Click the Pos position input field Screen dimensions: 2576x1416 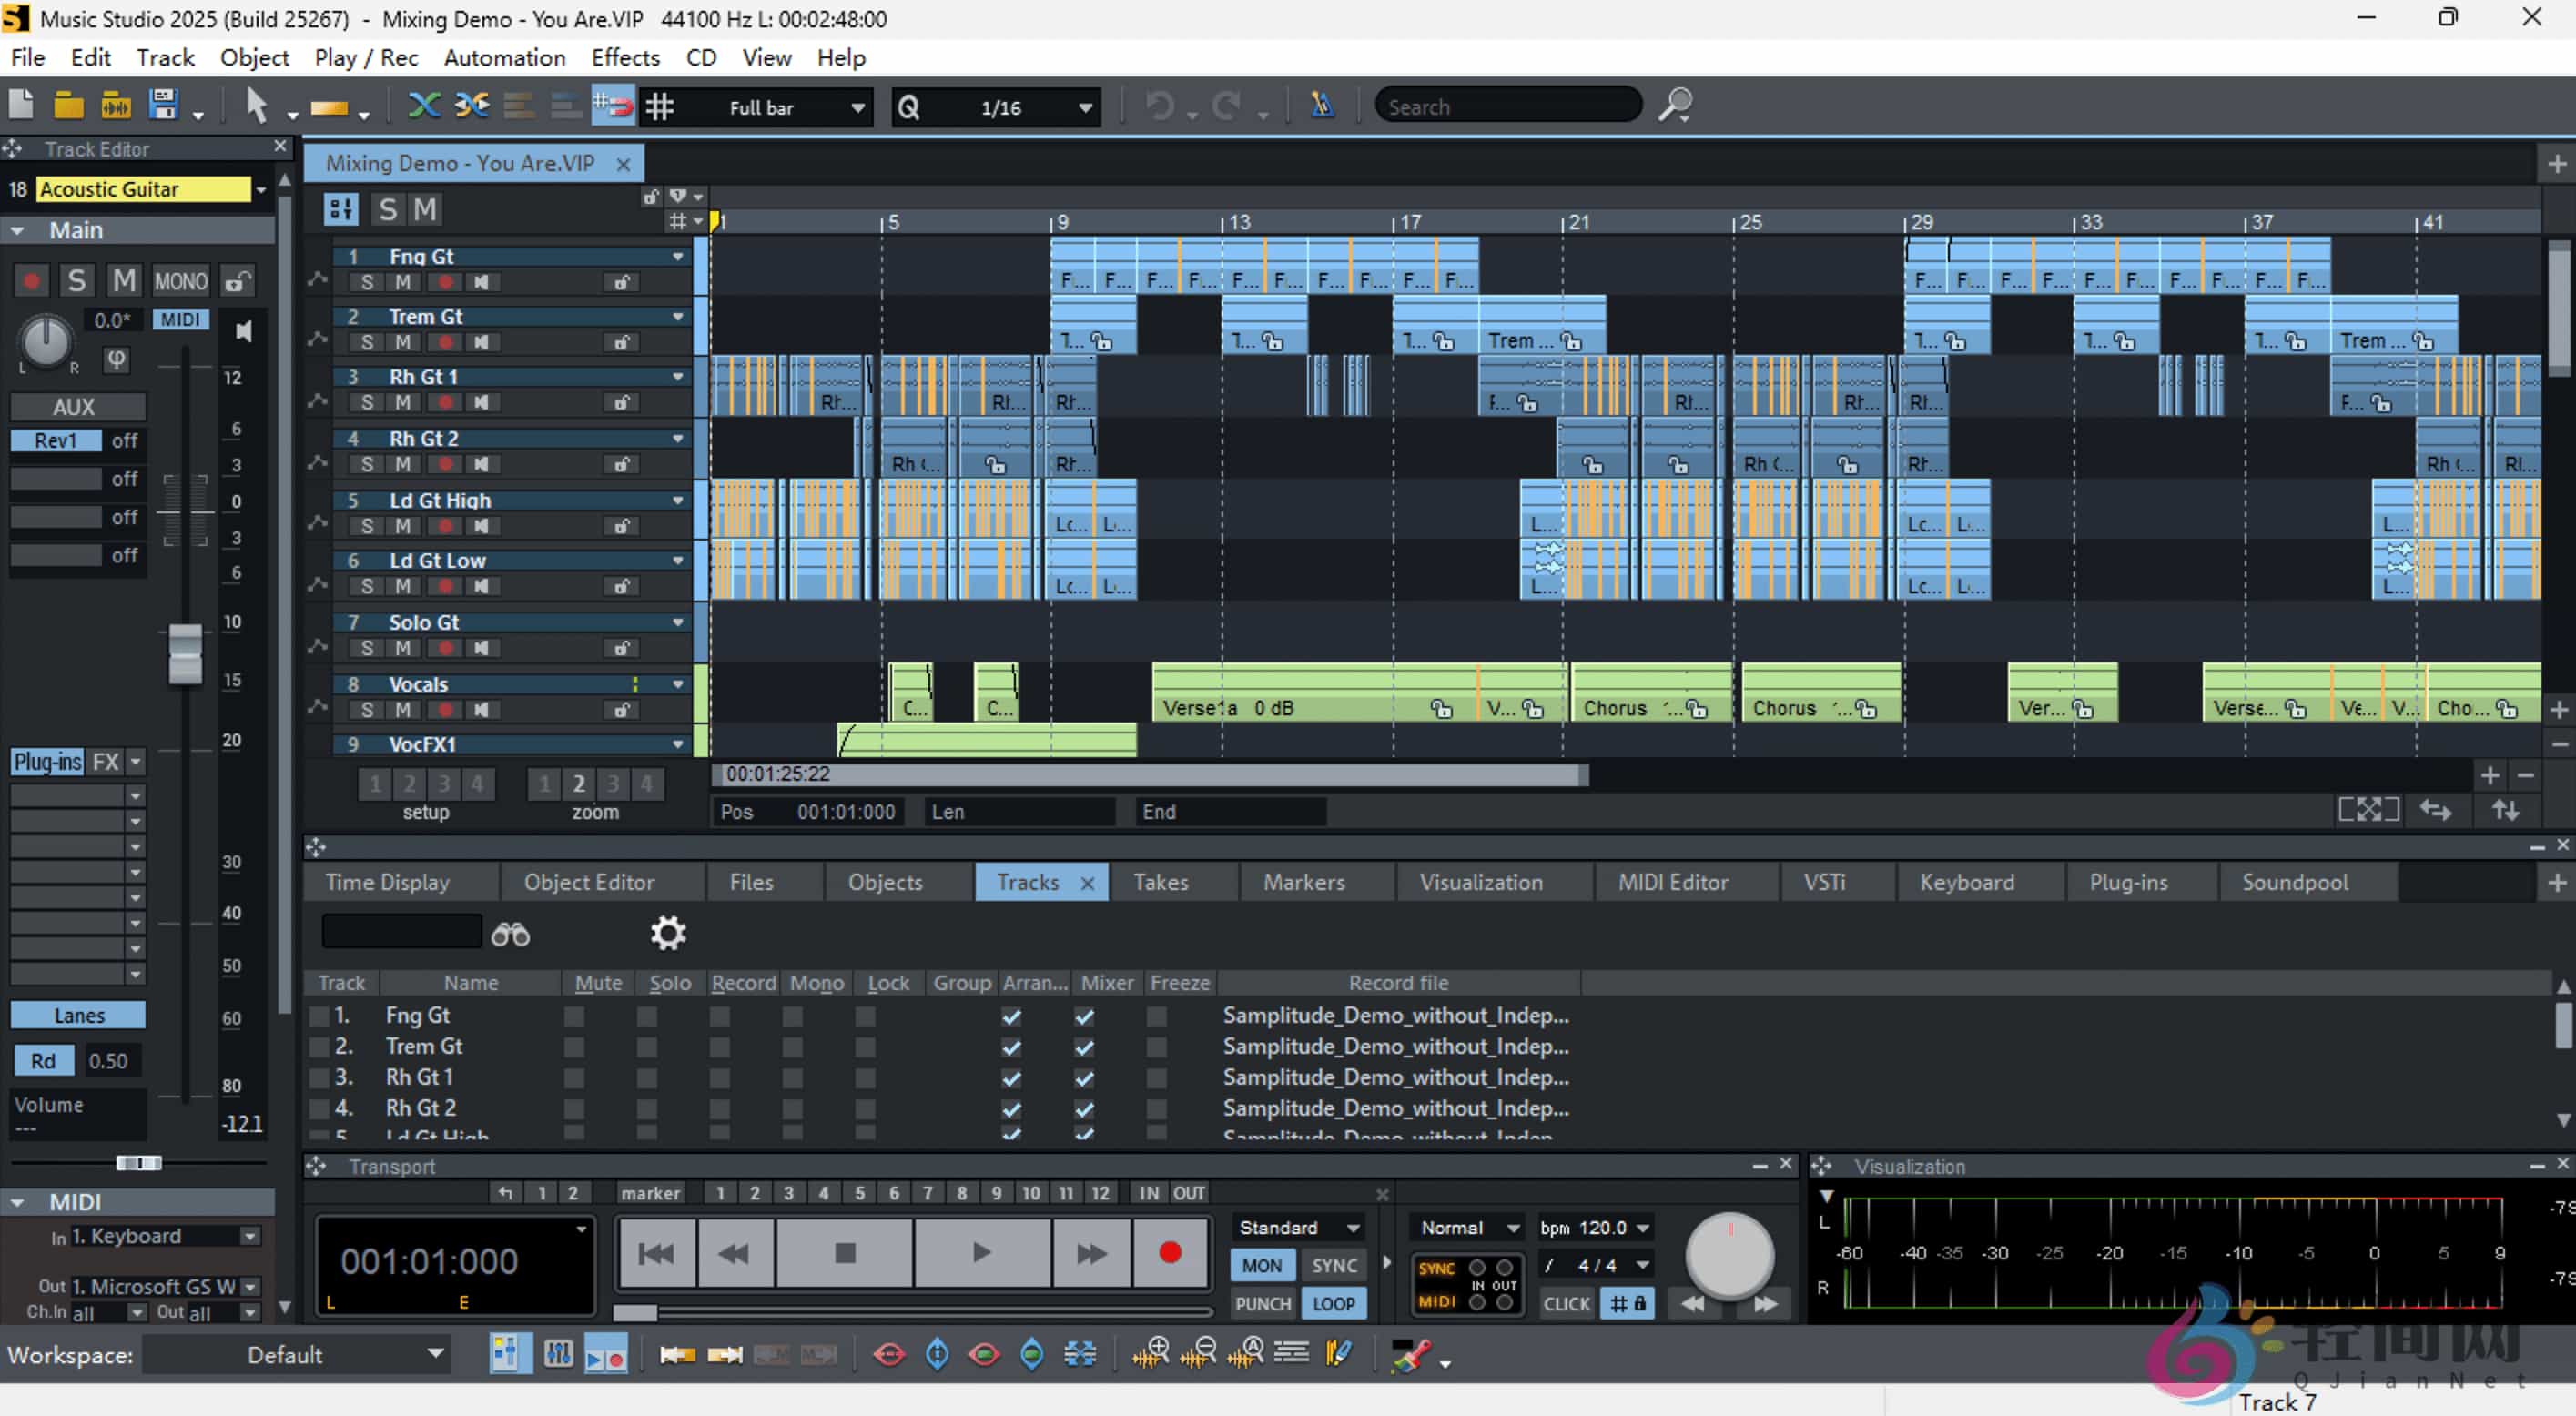tap(845, 812)
